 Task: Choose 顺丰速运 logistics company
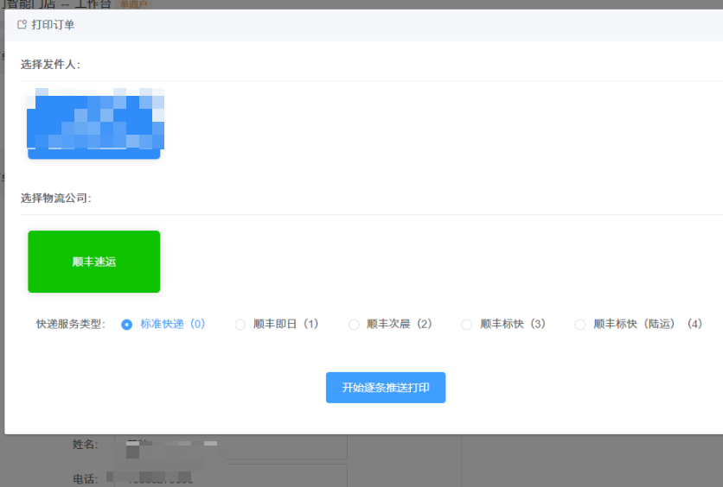[94, 262]
